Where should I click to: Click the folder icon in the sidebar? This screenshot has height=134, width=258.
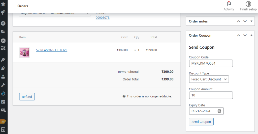pyautogui.click(x=3, y=32)
